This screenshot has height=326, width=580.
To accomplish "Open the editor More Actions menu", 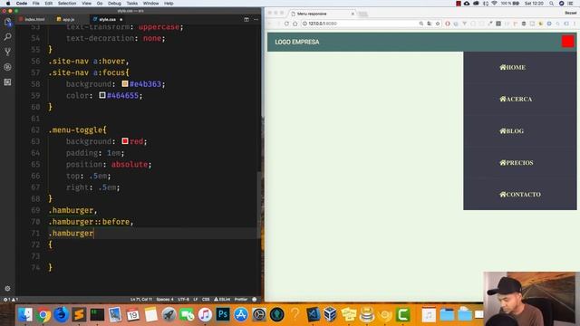I will pyautogui.click(x=256, y=19).
